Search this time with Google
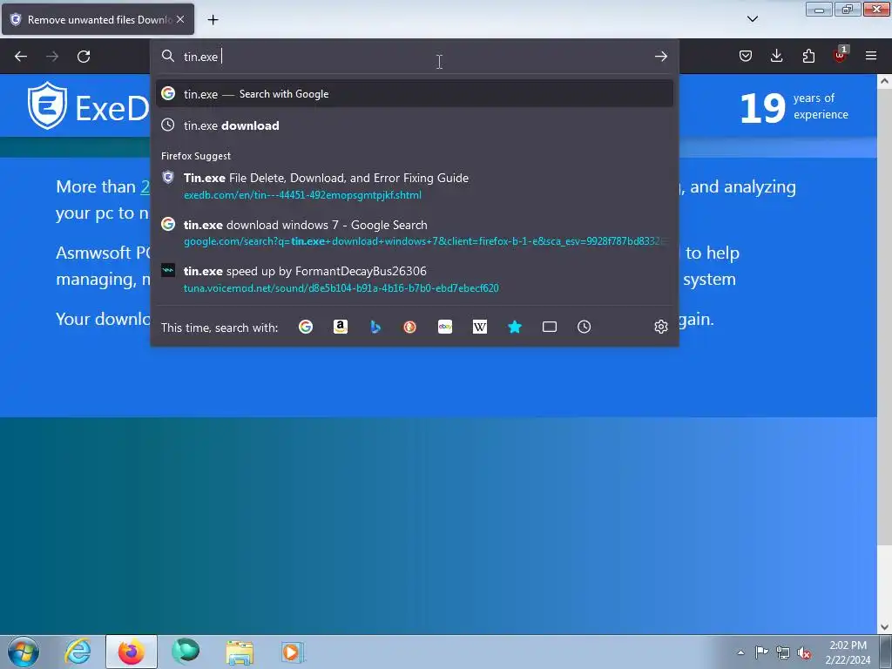This screenshot has width=892, height=669. [306, 327]
